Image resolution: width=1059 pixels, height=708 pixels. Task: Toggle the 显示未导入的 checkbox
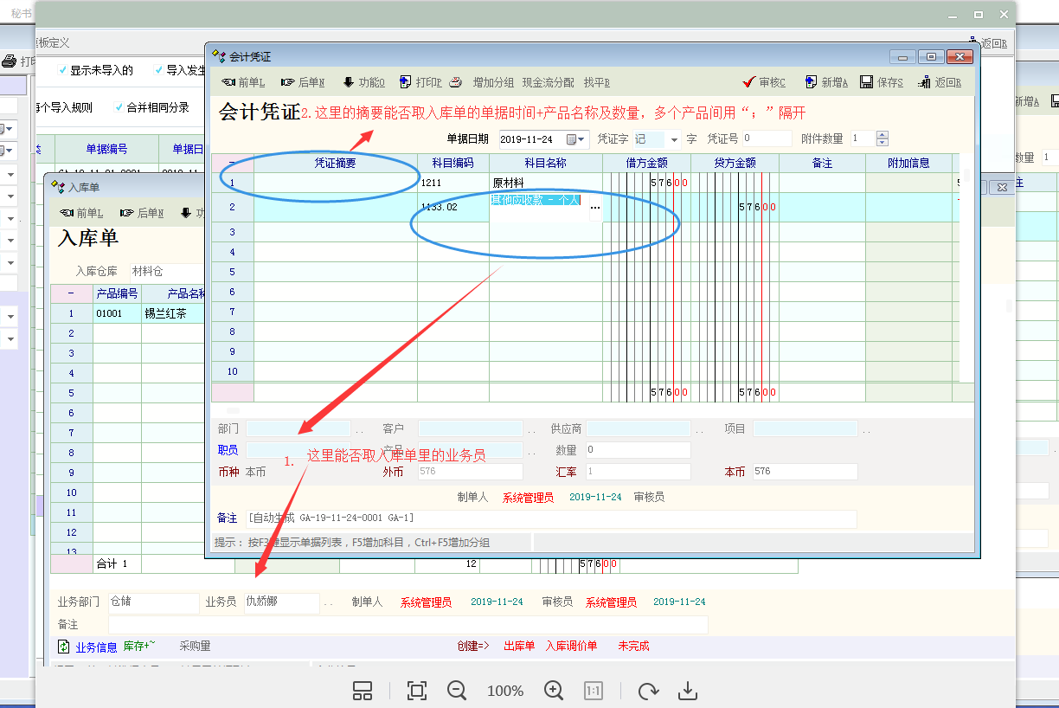point(62,70)
